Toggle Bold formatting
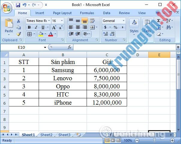The image size is (181, 144). point(29,27)
